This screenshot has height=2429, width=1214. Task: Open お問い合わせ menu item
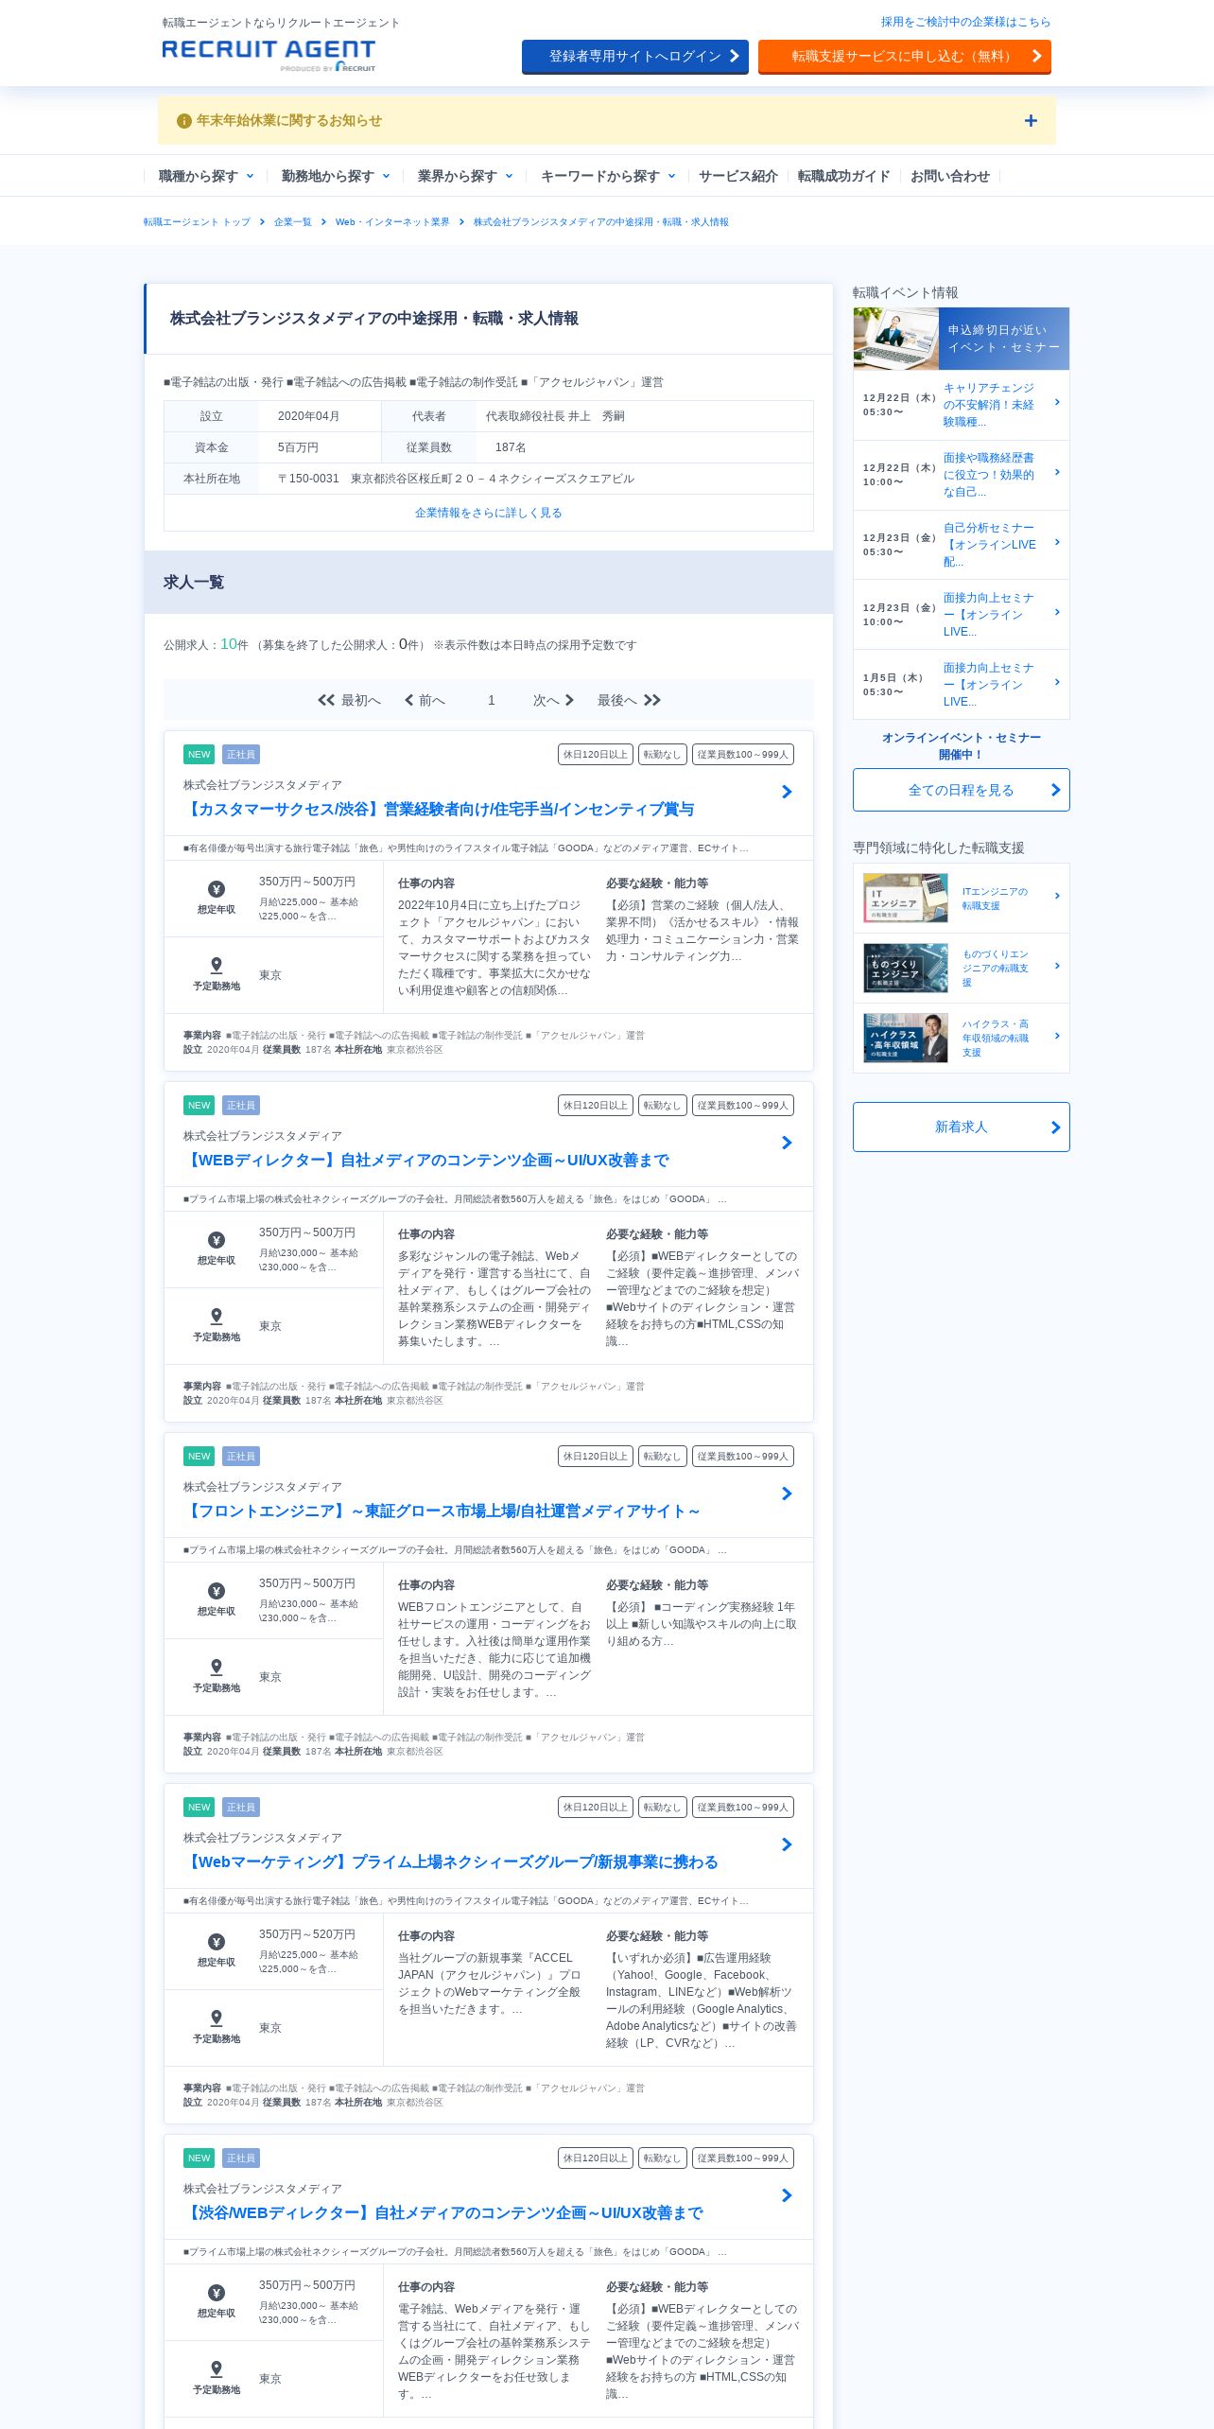pyautogui.click(x=949, y=176)
